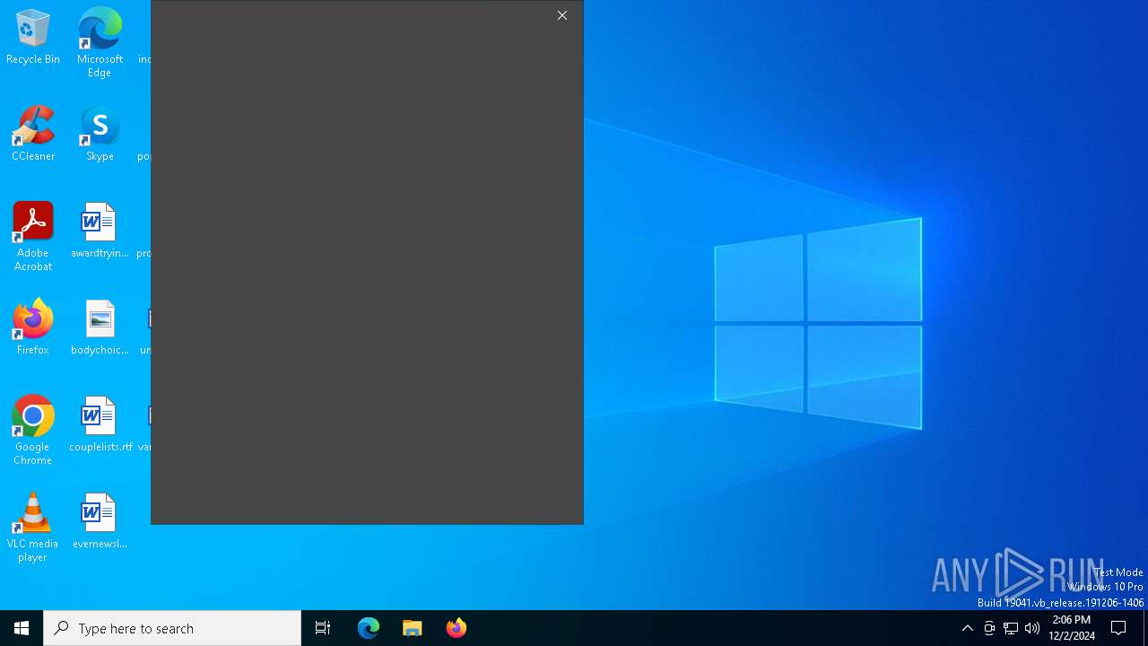1148x646 pixels.
Task: Select the CCleaner desktop shortcut
Action: pos(33,134)
